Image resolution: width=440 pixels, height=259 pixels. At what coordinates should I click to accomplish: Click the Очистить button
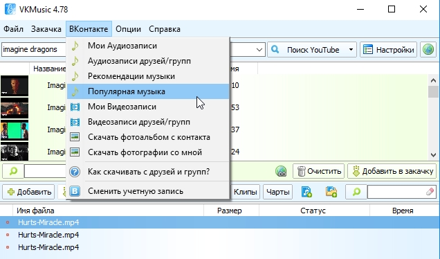(x=318, y=171)
